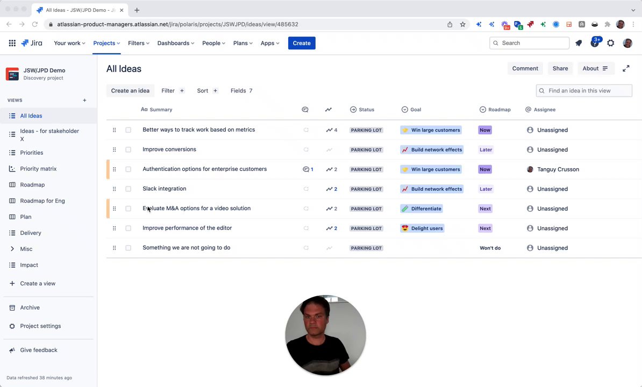This screenshot has height=387, width=642.
Task: Open the Projects dropdown menu
Action: [106, 43]
